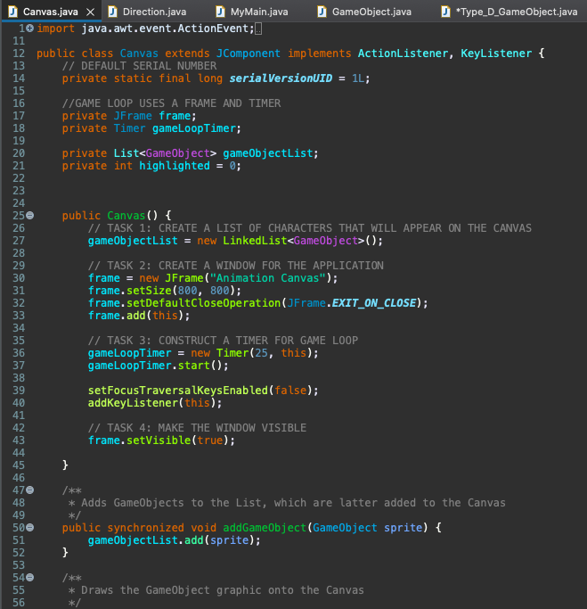
Task: Click setDefaultCloseOperation on line 32
Action: [203, 303]
